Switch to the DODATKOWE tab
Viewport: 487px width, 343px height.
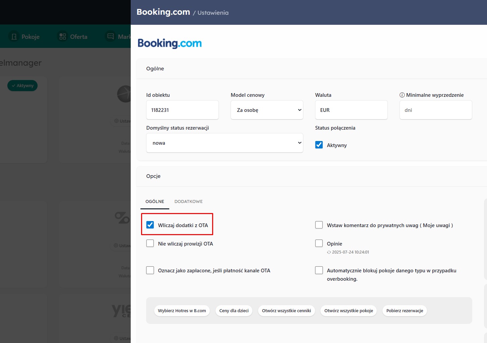click(188, 202)
